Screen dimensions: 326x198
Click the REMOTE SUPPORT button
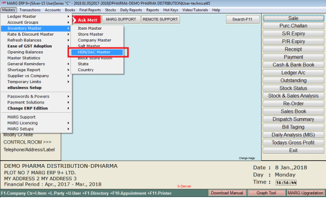point(160,19)
